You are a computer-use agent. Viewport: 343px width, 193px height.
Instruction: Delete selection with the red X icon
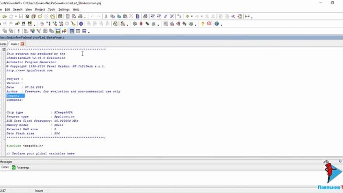pos(131,17)
